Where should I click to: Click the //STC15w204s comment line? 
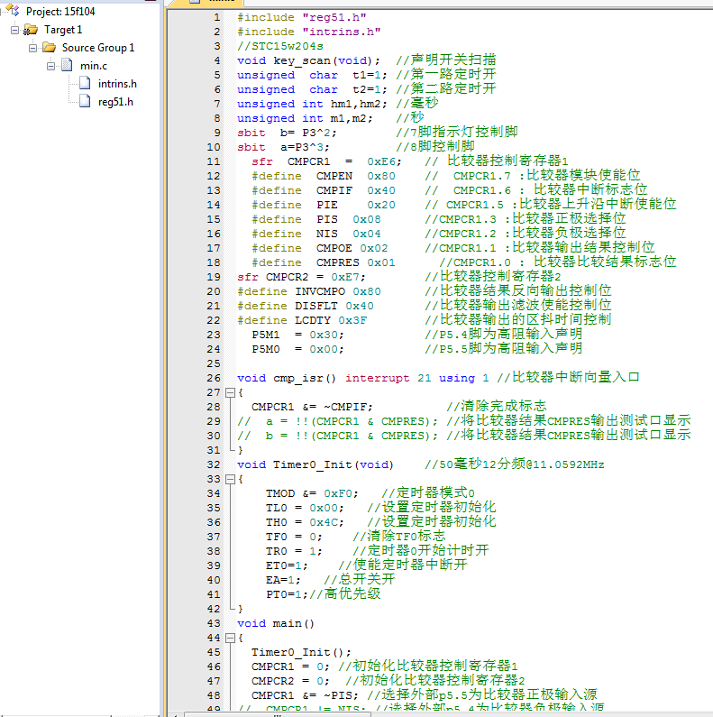coord(280,46)
